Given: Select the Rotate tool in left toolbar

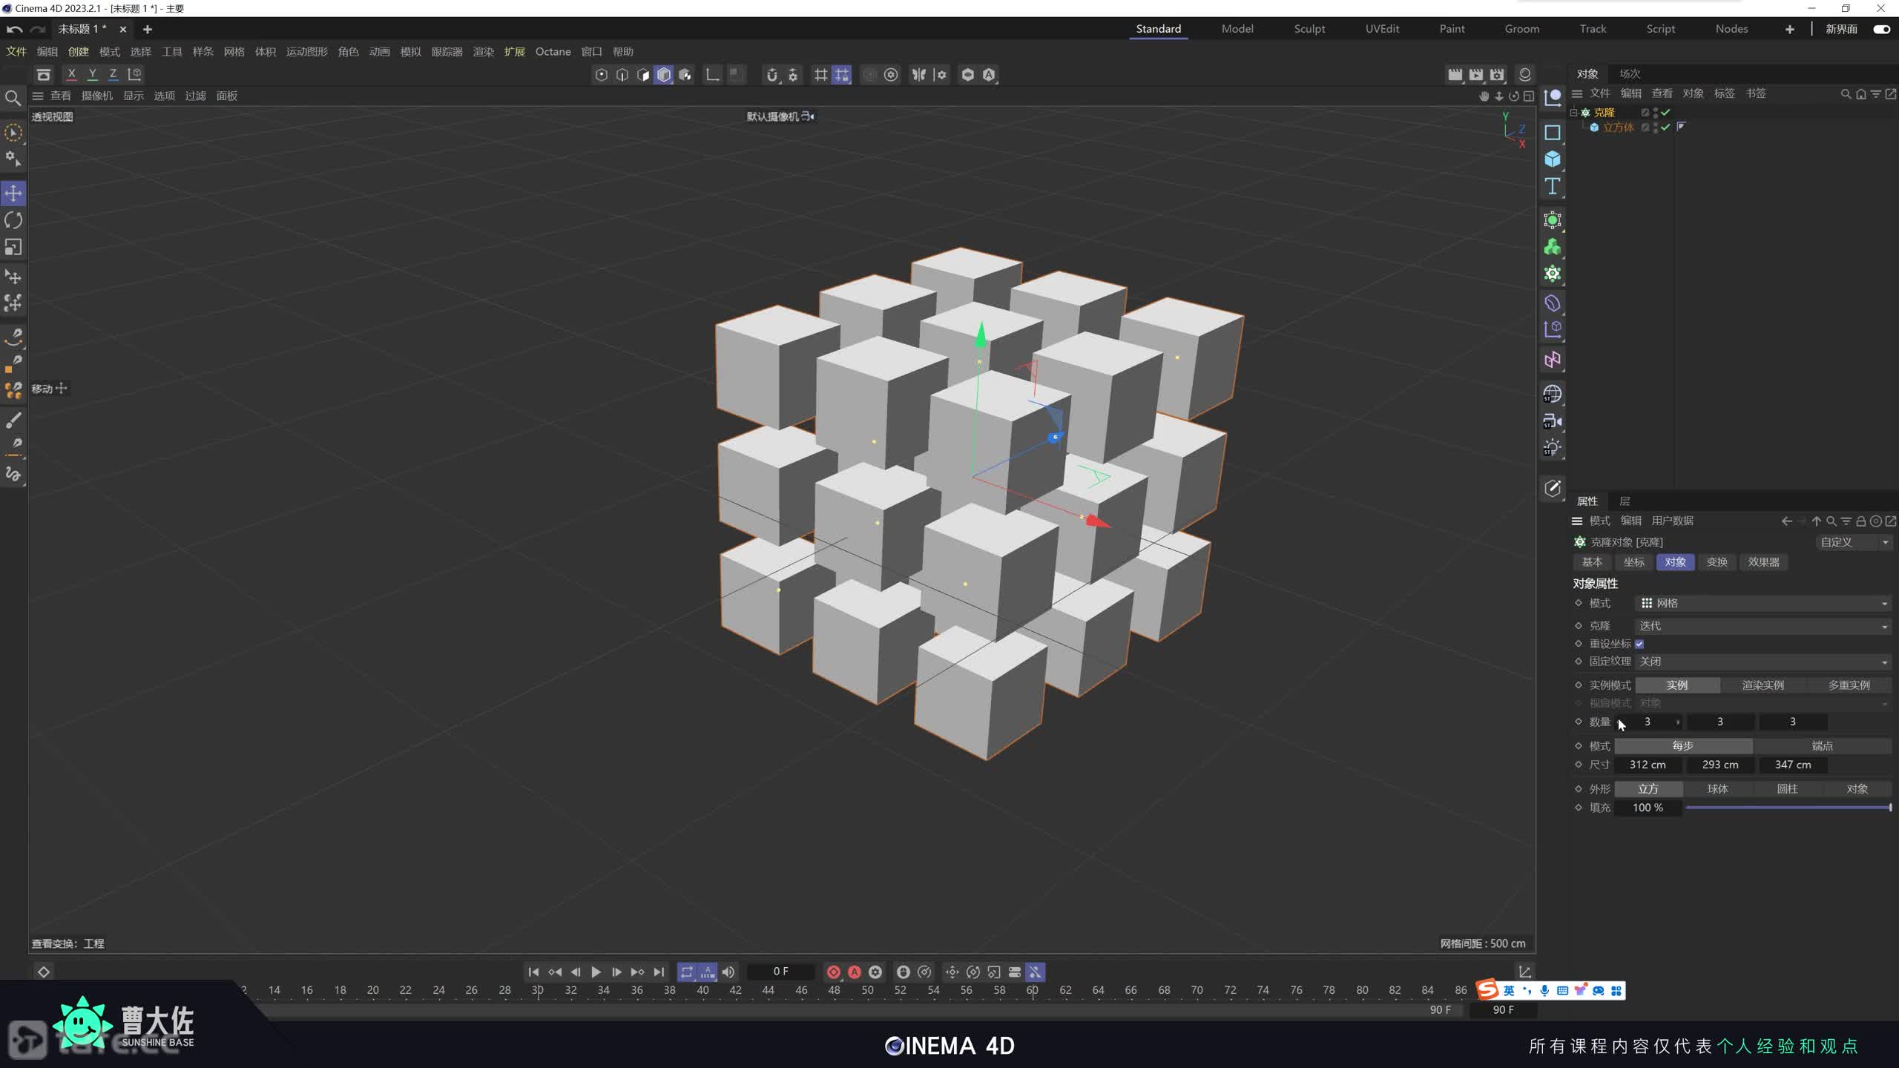Looking at the screenshot, I should coord(13,220).
